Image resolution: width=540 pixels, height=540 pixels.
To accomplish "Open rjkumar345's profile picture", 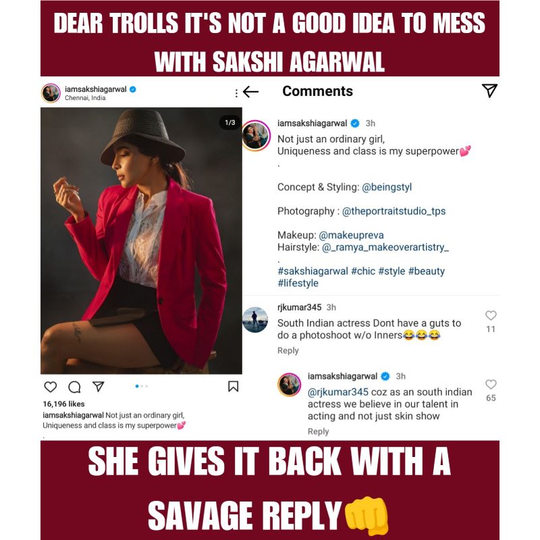I will (x=255, y=319).
